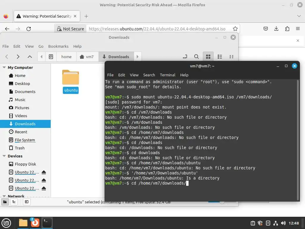Hide the sidebar button
Viewport: 305px width, 229px height.
[27, 202]
